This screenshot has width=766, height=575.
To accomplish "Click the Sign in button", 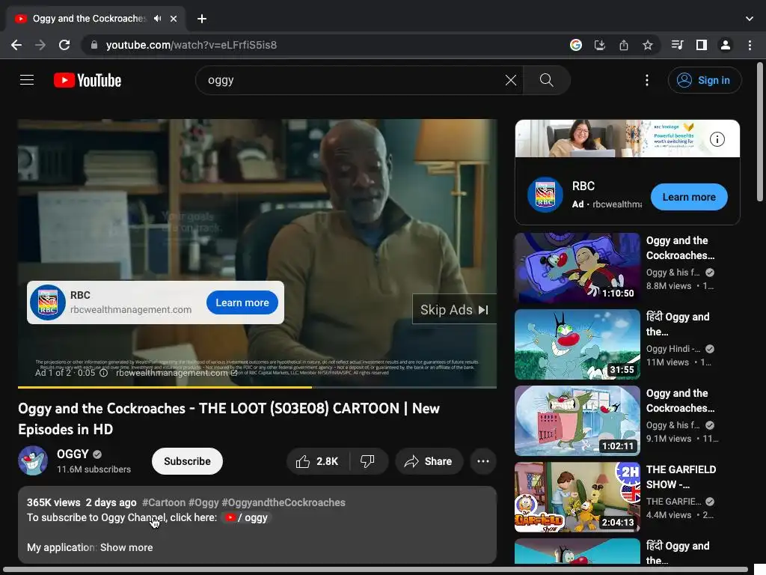I will coord(705,80).
